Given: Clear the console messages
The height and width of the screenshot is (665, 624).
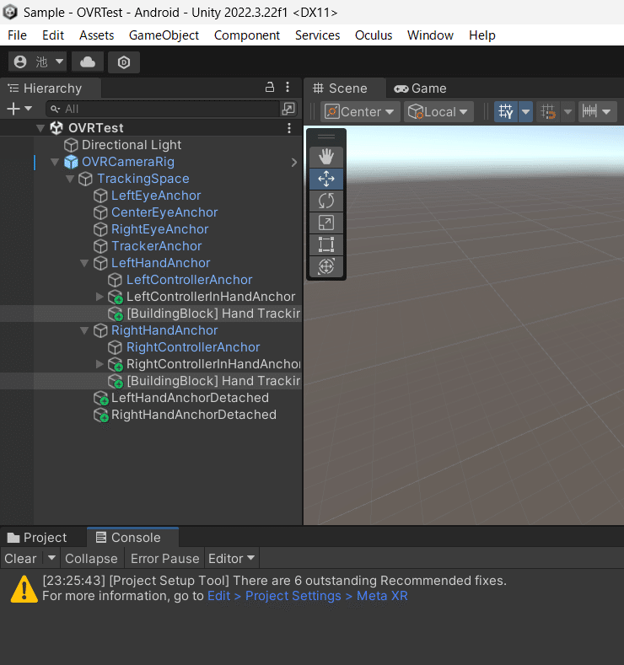Looking at the screenshot, I should coord(20,559).
